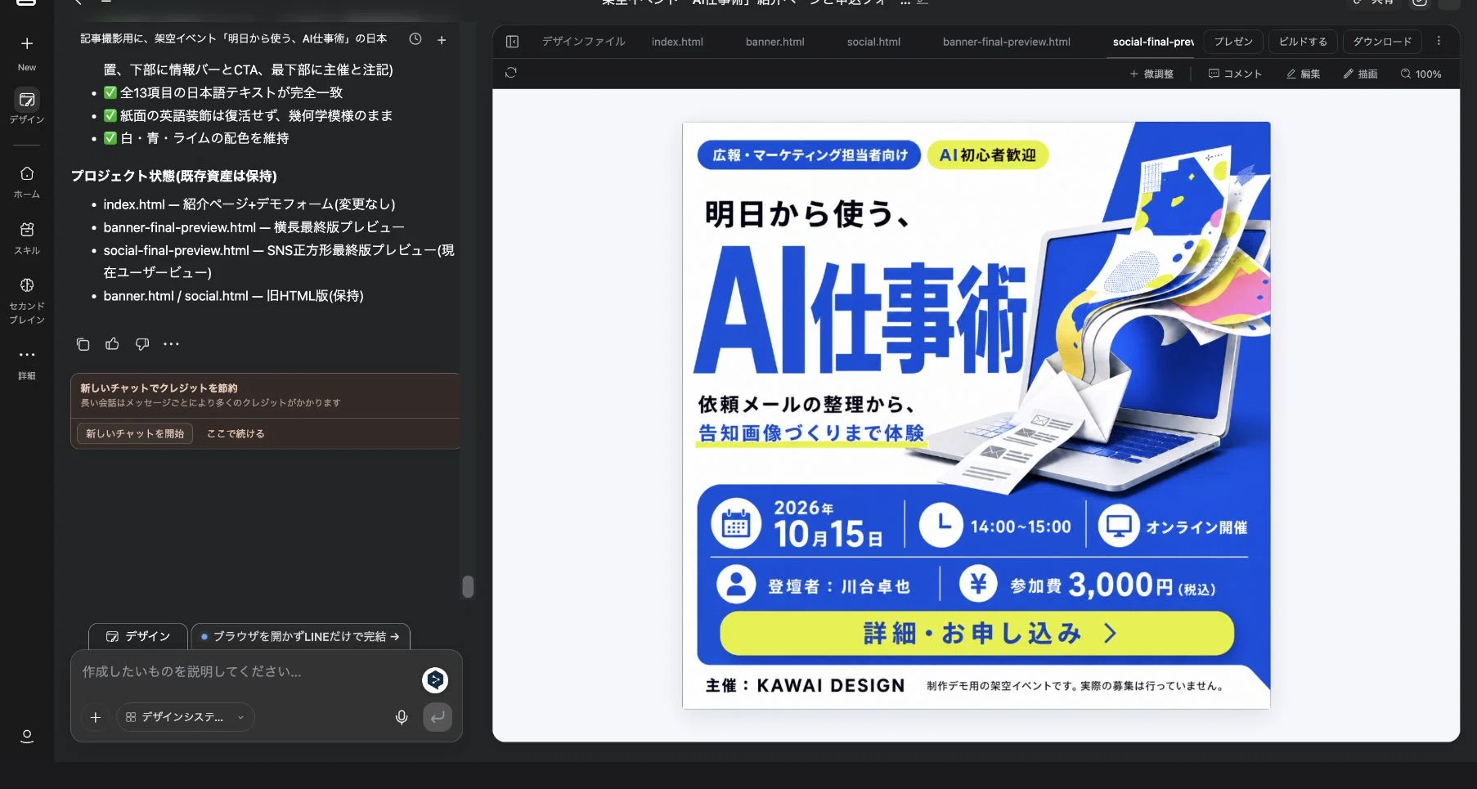Switch to the デザインファイル tab

point(583,41)
